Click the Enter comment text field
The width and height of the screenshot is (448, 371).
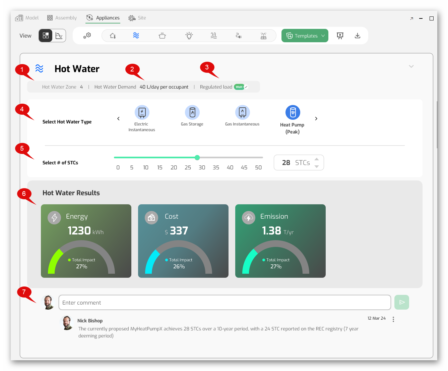coord(225,303)
